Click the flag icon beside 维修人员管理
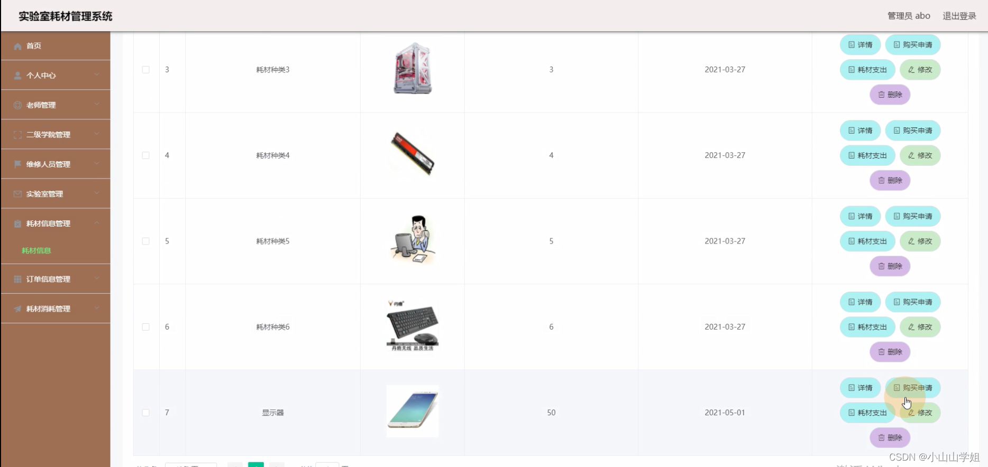The width and height of the screenshot is (988, 467). point(17,164)
